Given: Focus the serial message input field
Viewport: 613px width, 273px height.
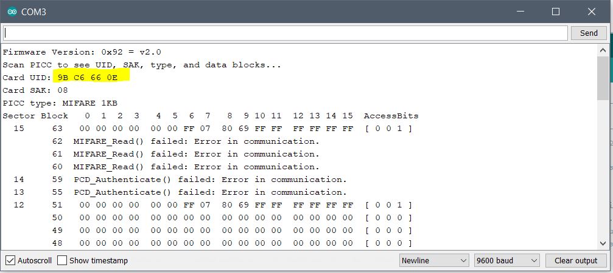Looking at the screenshot, I should tap(286, 33).
